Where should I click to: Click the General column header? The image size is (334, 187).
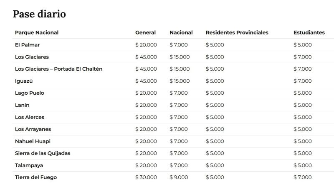click(x=145, y=32)
